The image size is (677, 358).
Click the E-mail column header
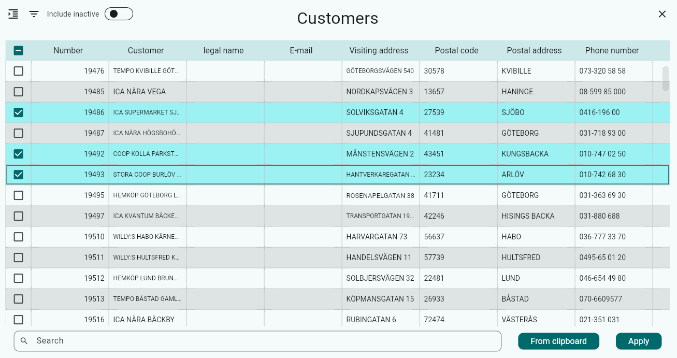[301, 50]
